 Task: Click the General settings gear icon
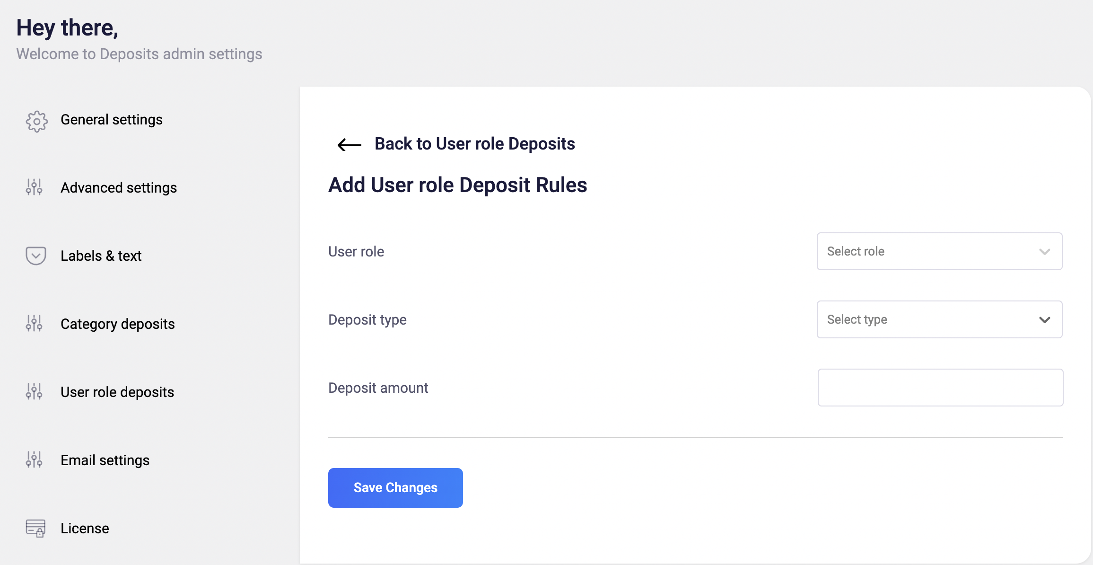pyautogui.click(x=36, y=122)
